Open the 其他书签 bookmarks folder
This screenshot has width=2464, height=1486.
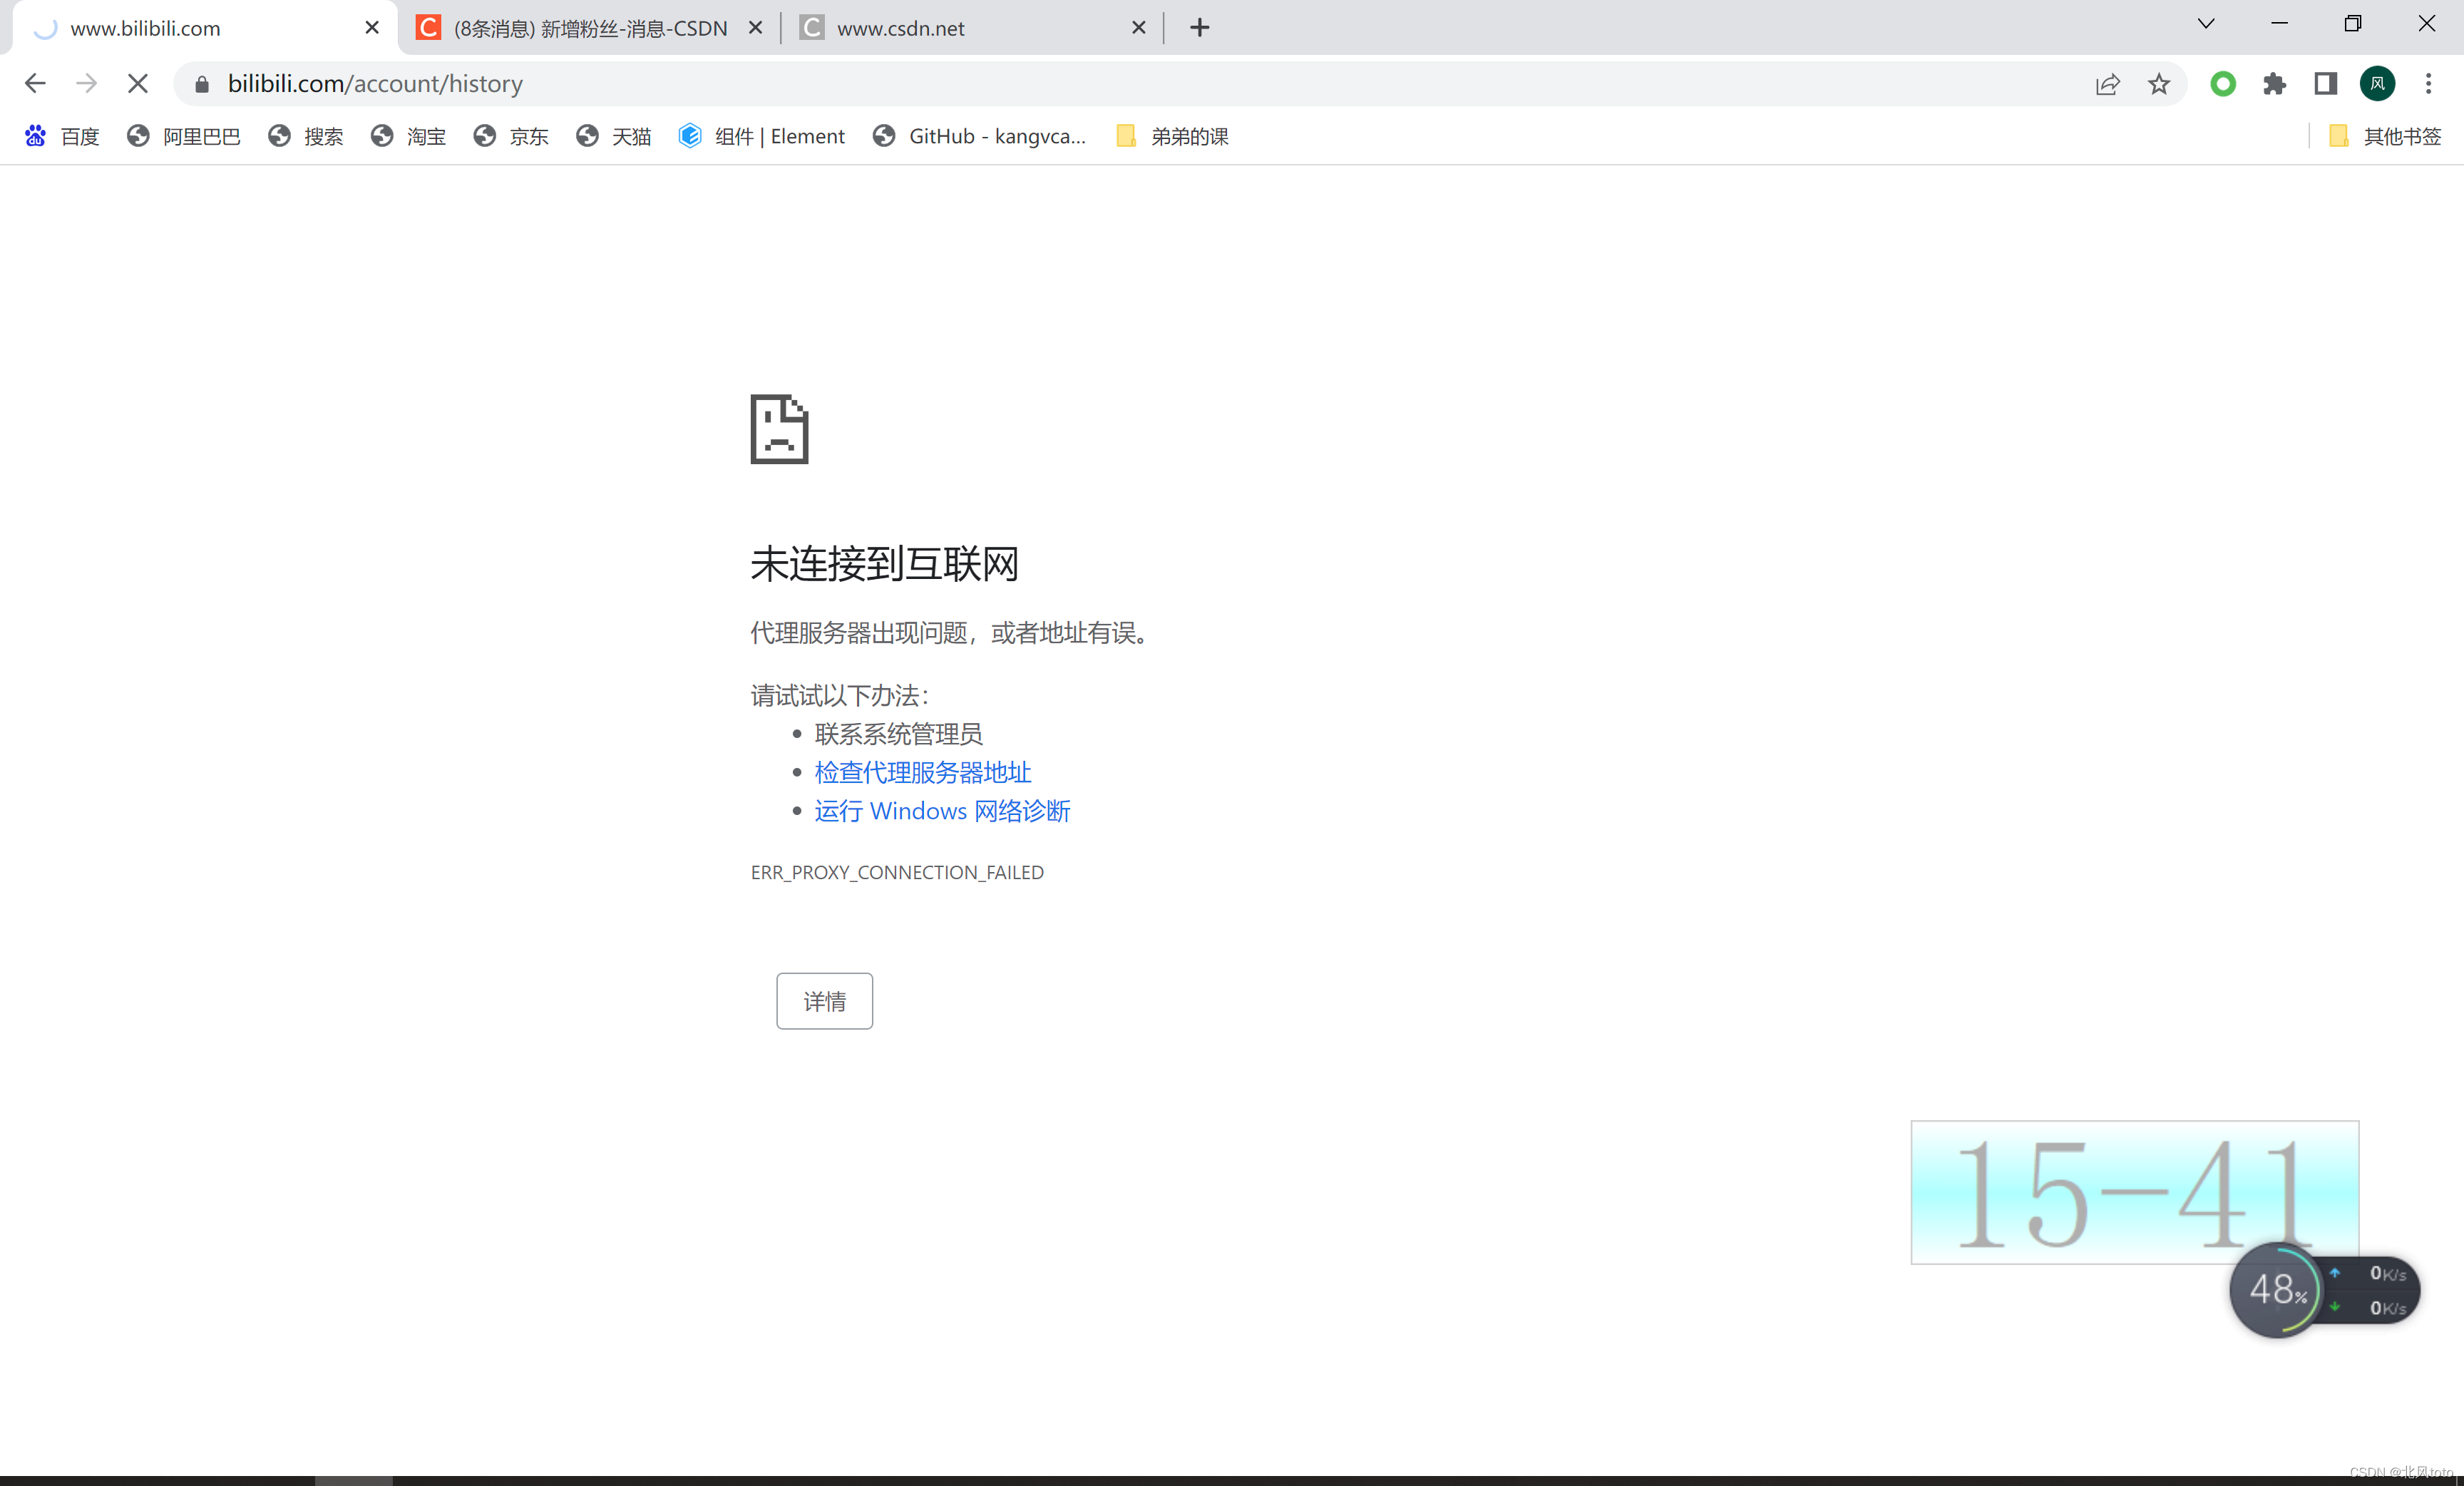coord(2385,136)
